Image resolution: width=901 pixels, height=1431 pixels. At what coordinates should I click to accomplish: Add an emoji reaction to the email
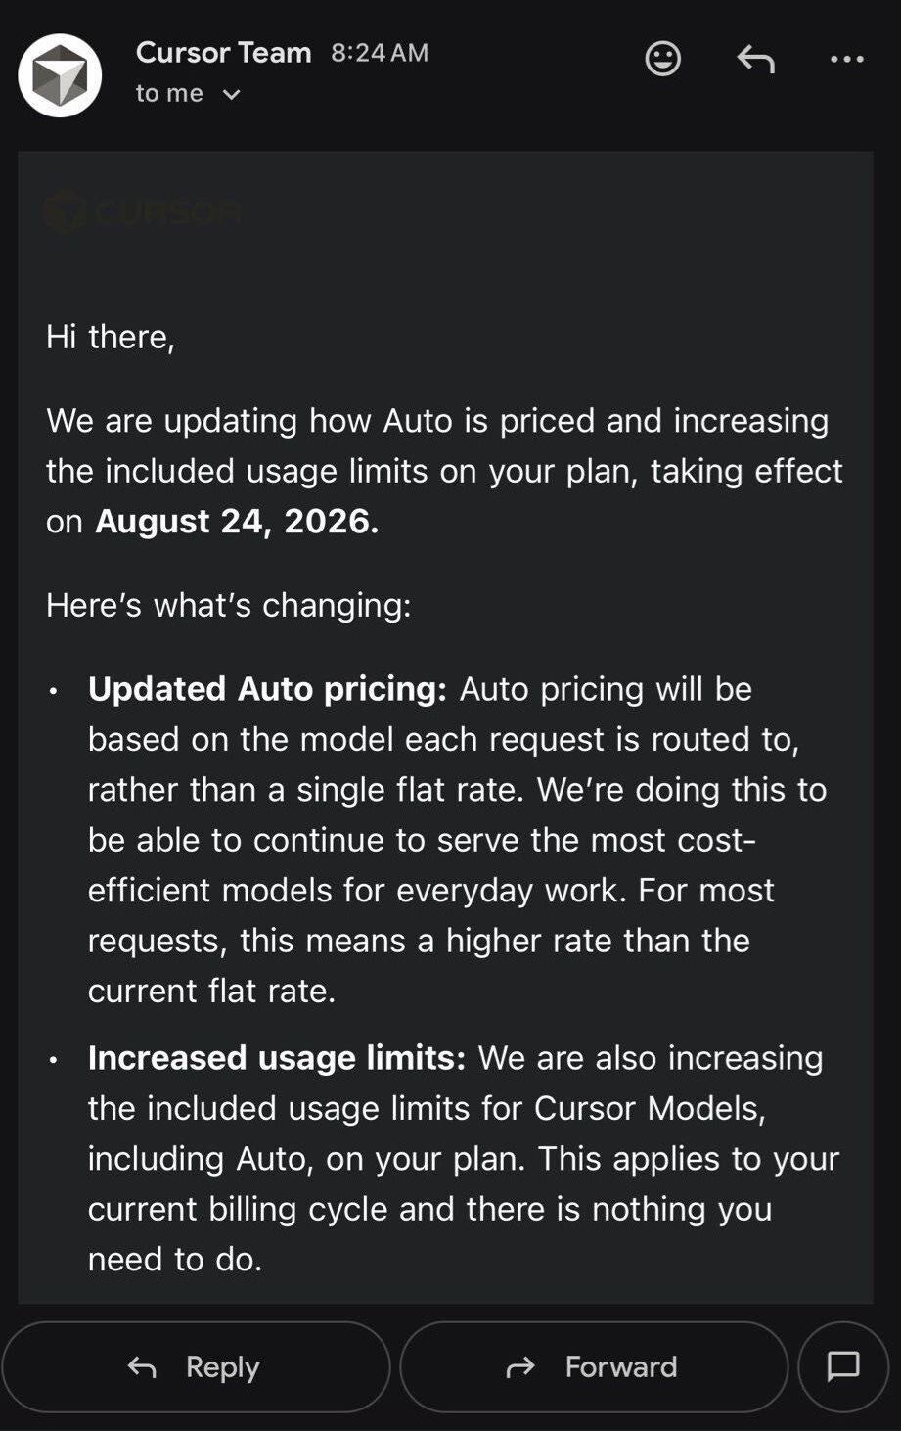pyautogui.click(x=662, y=59)
